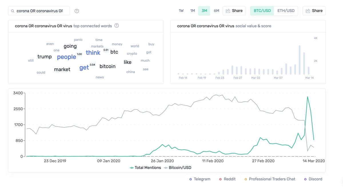The width and height of the screenshot is (343, 194).
Task: Click the help icon beside search box
Action: point(77,11)
